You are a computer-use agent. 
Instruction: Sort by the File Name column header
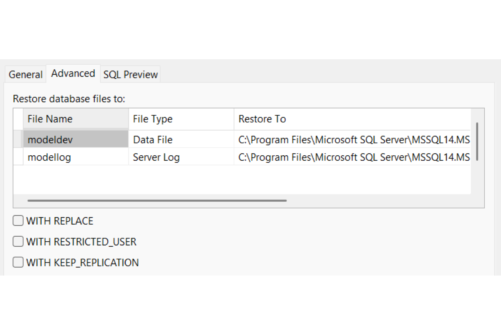[x=76, y=119]
